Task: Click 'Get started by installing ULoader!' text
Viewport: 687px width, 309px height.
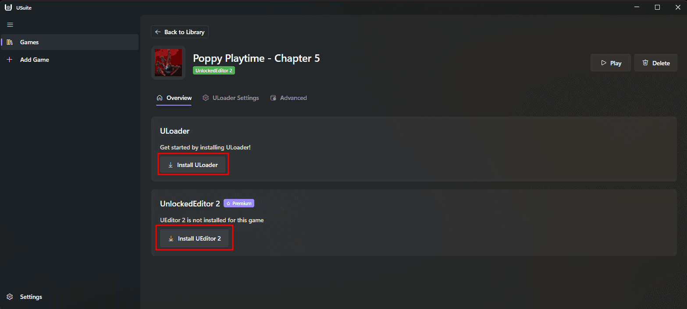Action: (205, 147)
